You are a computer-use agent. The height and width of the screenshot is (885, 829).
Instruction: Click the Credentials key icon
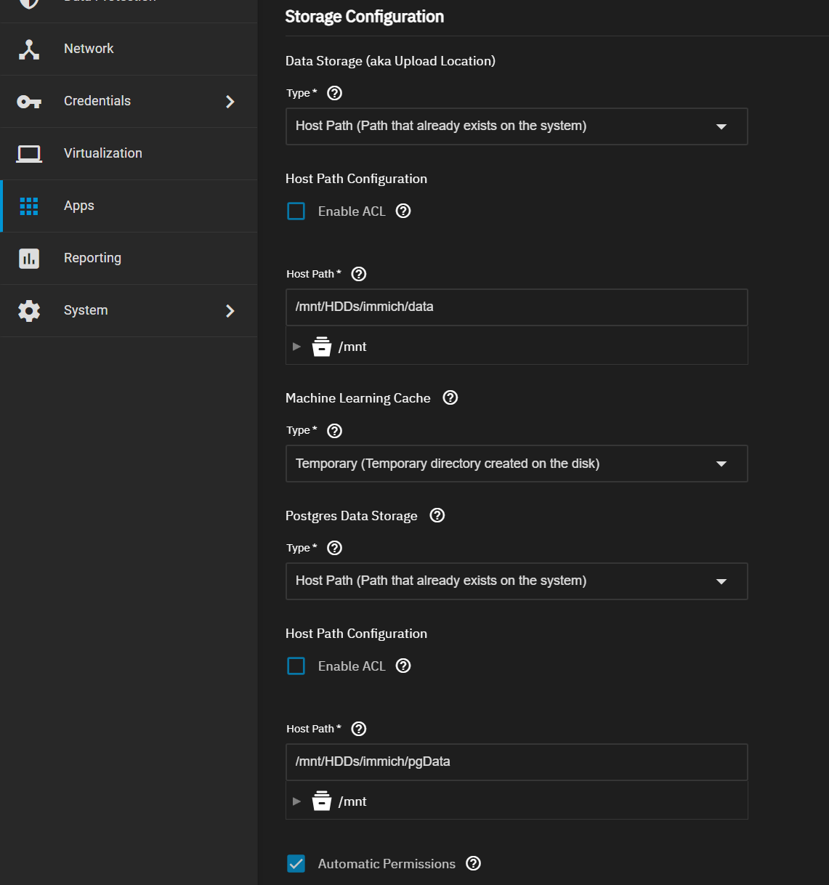point(28,101)
